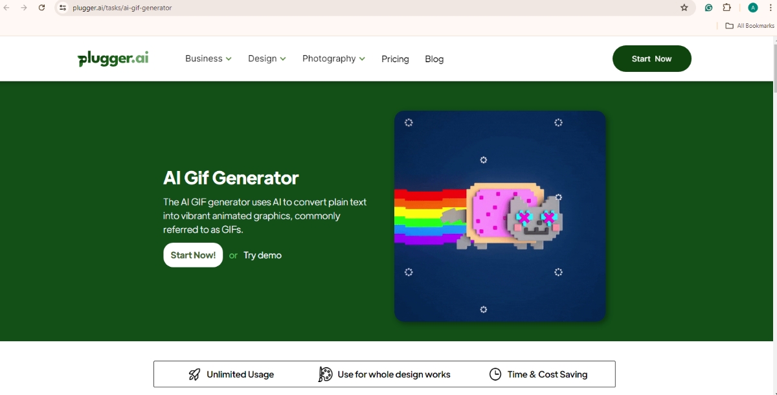777x395 pixels.
Task: Click the green Start Now header button
Action: (x=651, y=58)
